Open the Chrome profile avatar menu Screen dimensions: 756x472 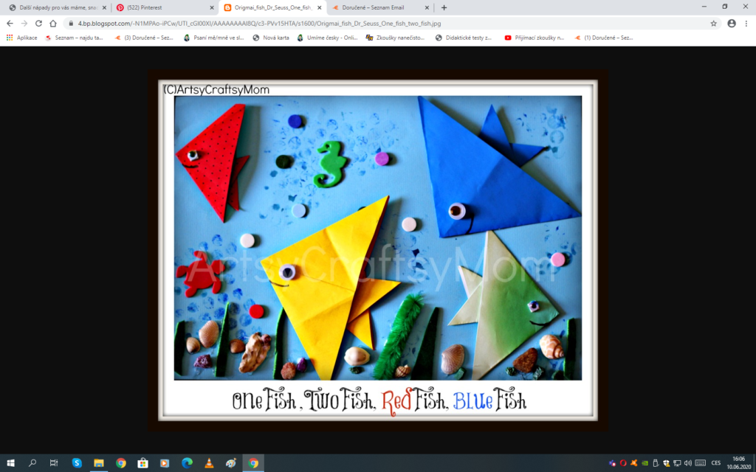coord(732,23)
